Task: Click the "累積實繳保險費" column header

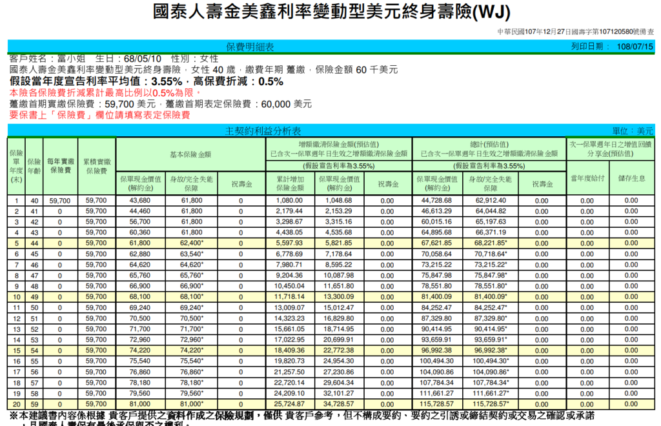Action: coord(97,167)
